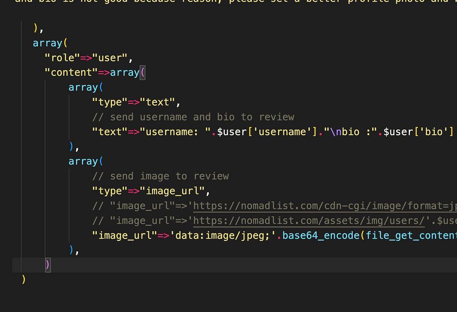Open the nomadlist.com/assets/img/users URL link
The width and height of the screenshot is (457, 312).
coord(309,221)
